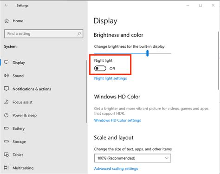This screenshot has height=174, width=220.
Task: Click in the Find a setting field
Action: click(44, 33)
